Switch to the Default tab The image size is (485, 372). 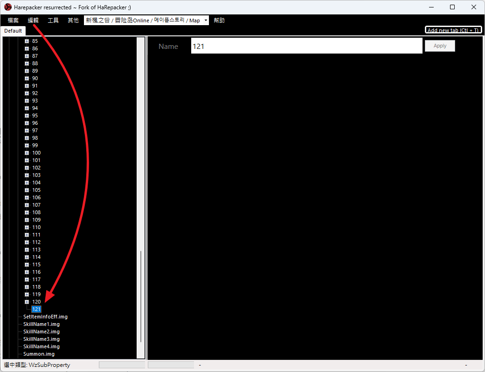pos(13,31)
